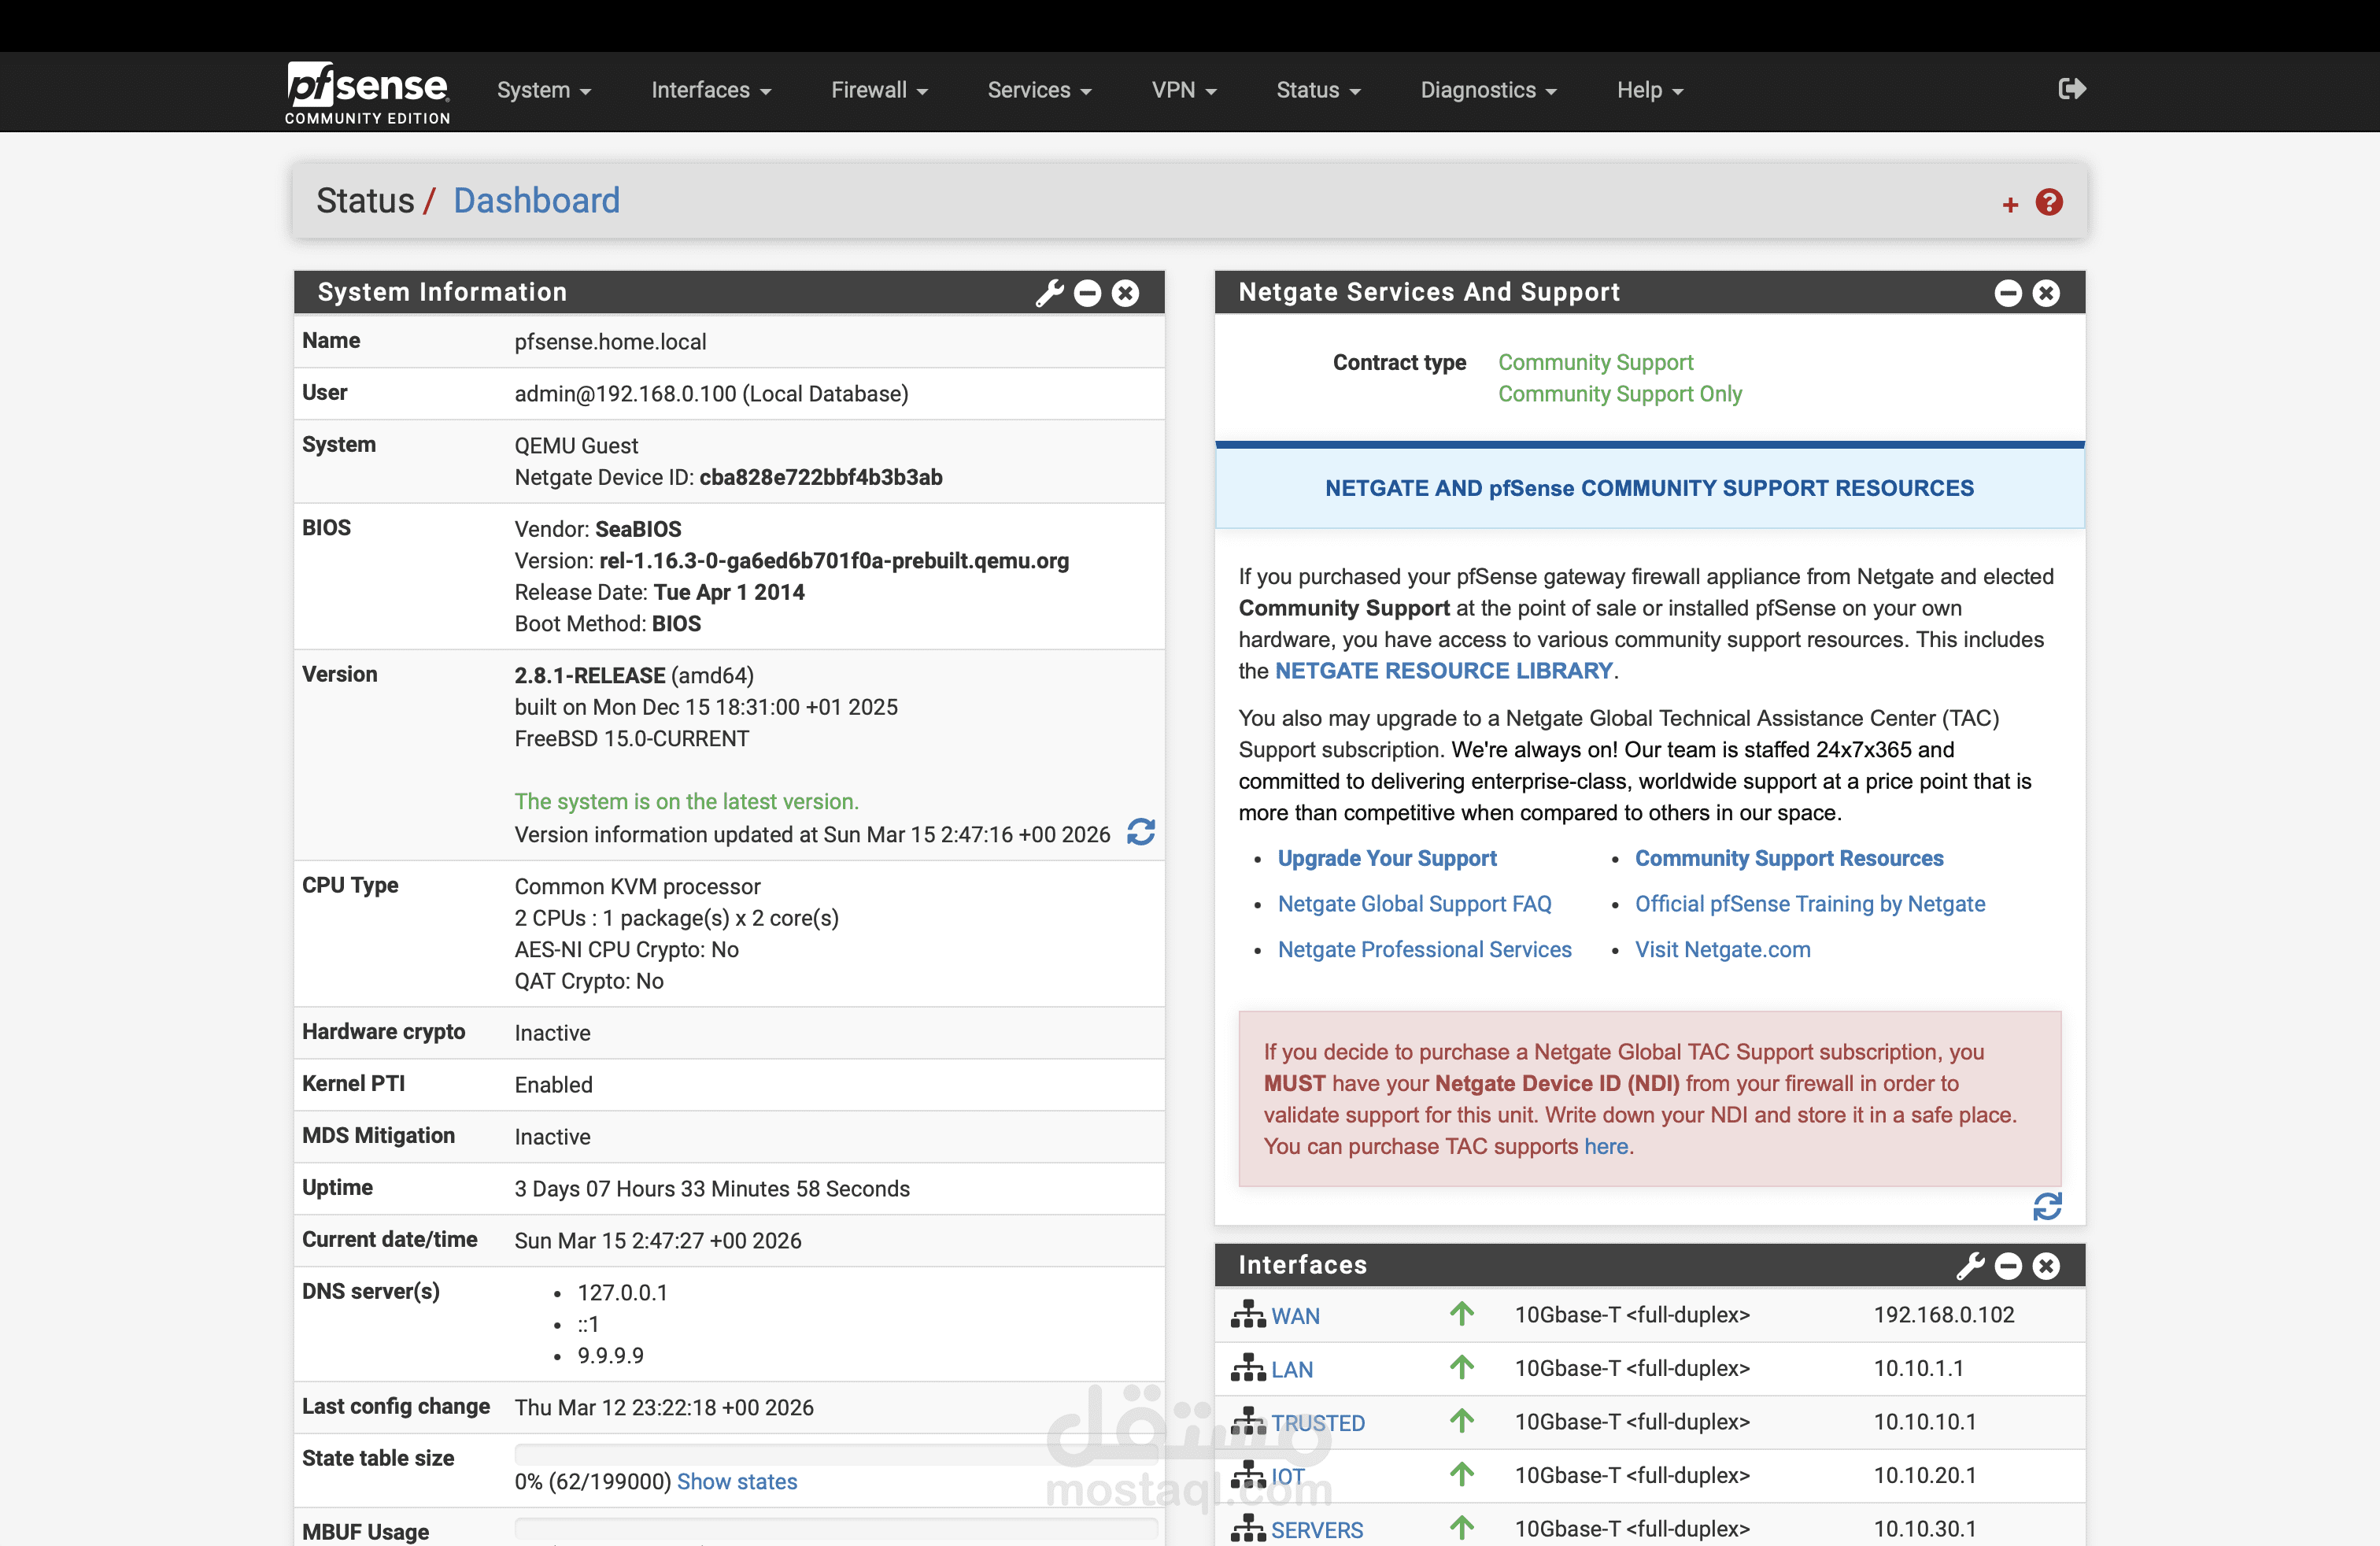
Task: Open the dashboard help question icon
Action: tap(2049, 203)
